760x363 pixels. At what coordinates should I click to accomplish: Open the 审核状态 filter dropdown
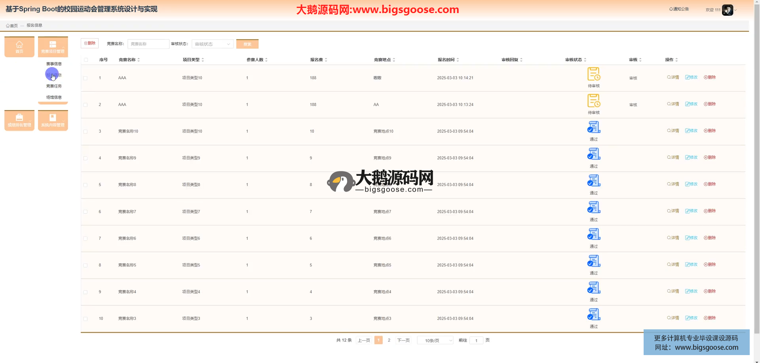212,44
